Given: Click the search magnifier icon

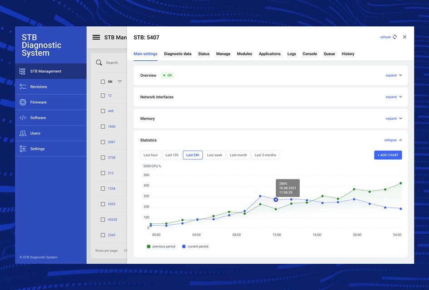Looking at the screenshot, I should click(99, 63).
